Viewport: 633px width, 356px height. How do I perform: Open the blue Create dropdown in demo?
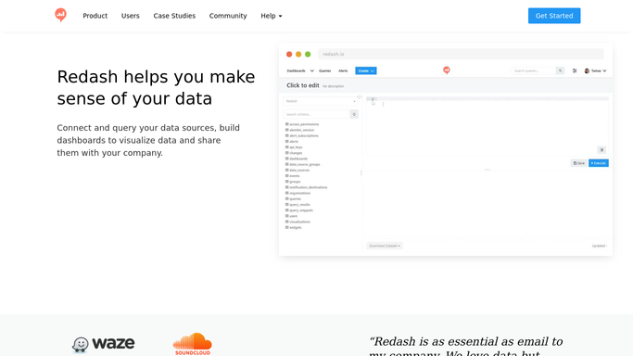coord(366,70)
